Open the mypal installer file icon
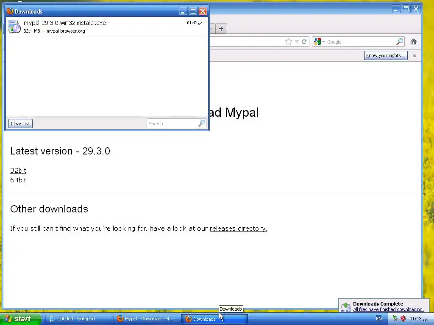434x325 pixels. [14, 27]
